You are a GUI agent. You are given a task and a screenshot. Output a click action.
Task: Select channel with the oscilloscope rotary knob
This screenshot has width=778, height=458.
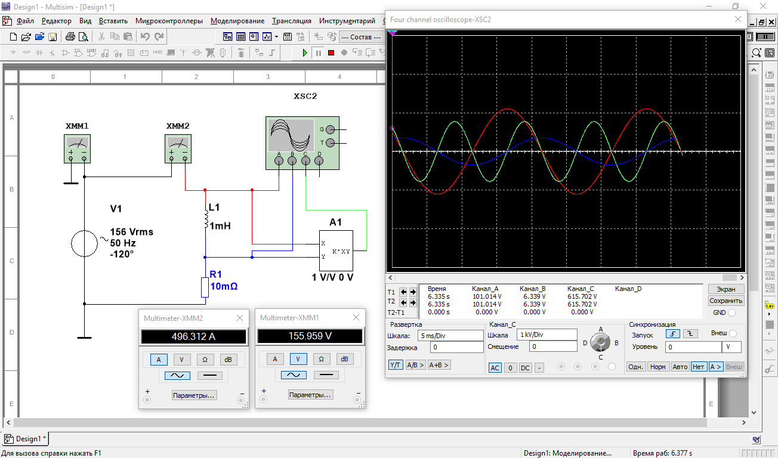[601, 342]
